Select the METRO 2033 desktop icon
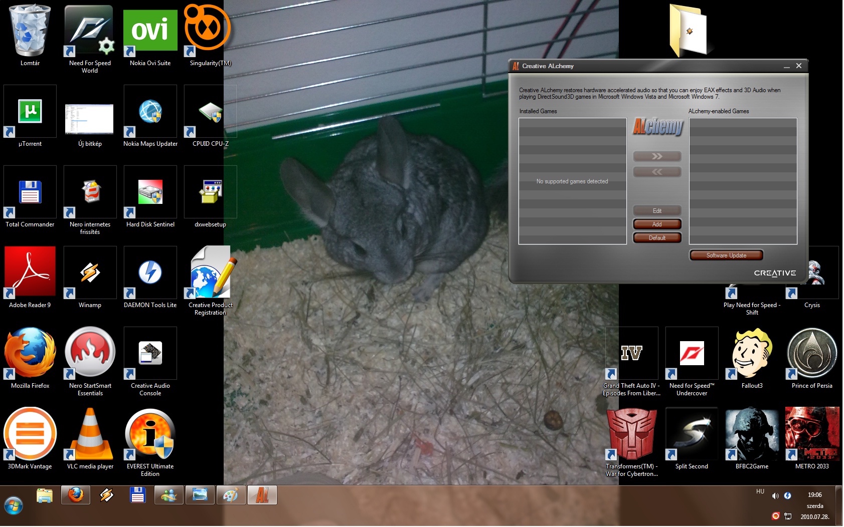Image resolution: width=844 pixels, height=527 pixels. [x=812, y=439]
